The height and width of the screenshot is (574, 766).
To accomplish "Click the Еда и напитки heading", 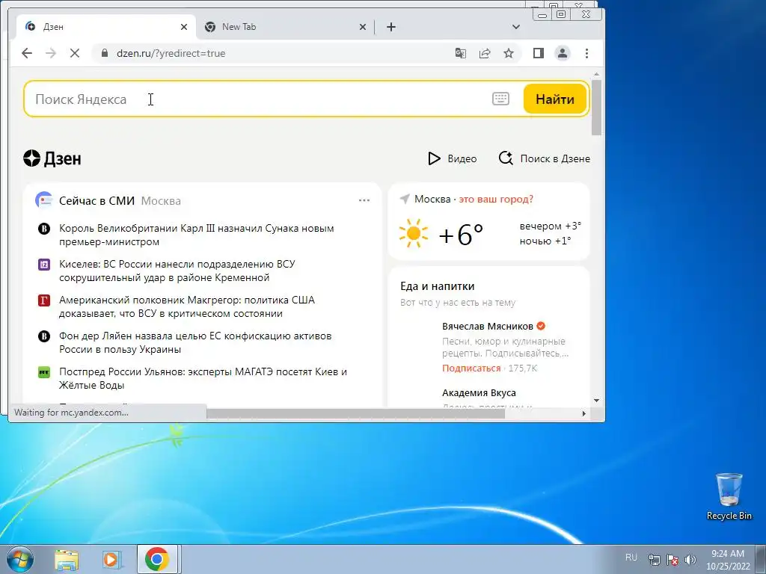I will 437,286.
